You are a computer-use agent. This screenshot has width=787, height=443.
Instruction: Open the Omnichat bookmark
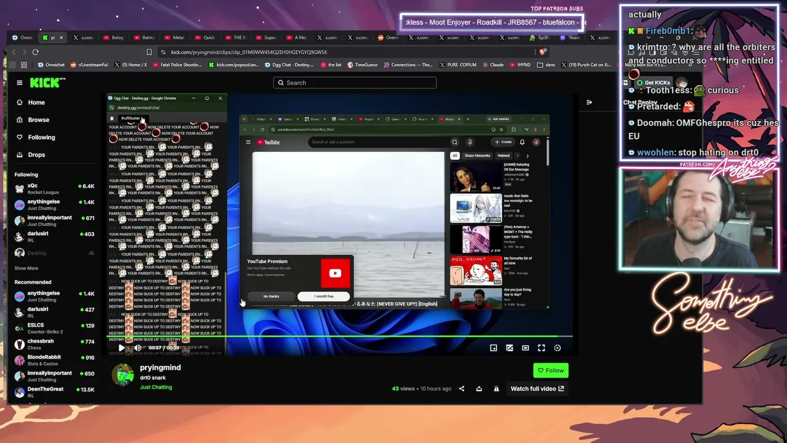tap(51, 65)
